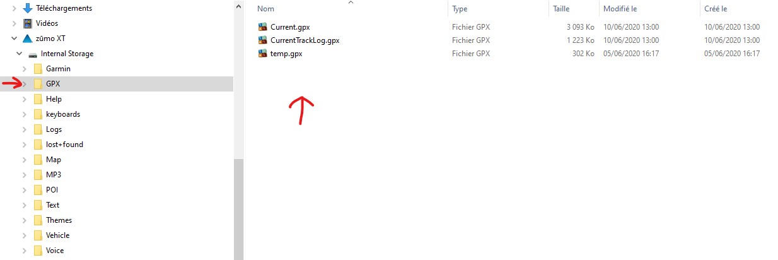Screen dimensions: 778x260
Task: Select the Garmin folder icon
Action: point(38,69)
